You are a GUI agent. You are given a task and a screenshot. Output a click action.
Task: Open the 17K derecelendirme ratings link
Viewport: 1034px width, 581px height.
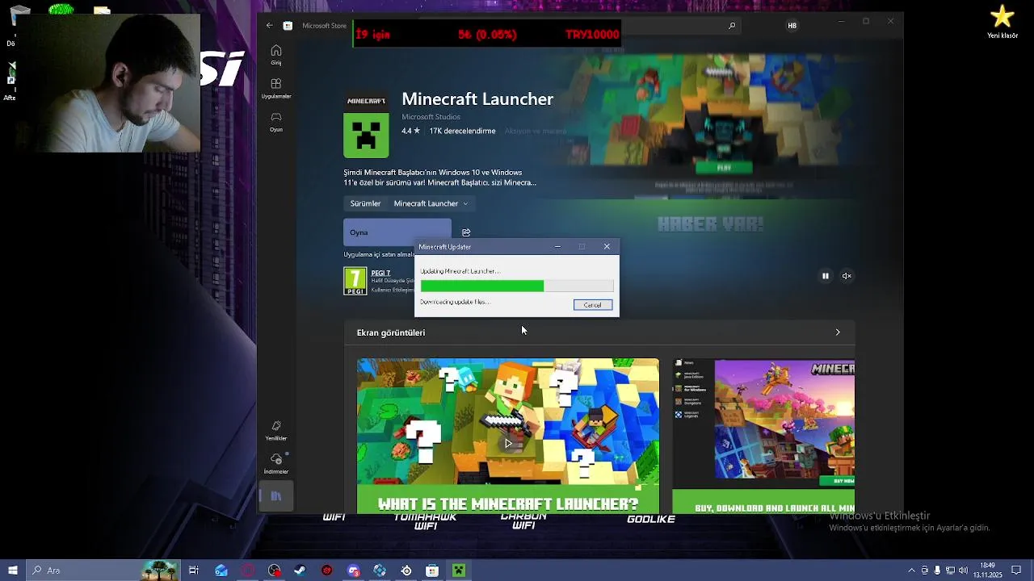click(462, 131)
